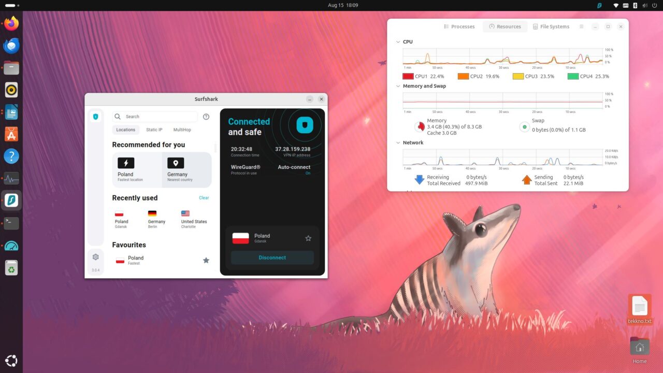Image resolution: width=663 pixels, height=373 pixels.
Task: Open the speedometer gauge app in dock
Action: click(11, 245)
